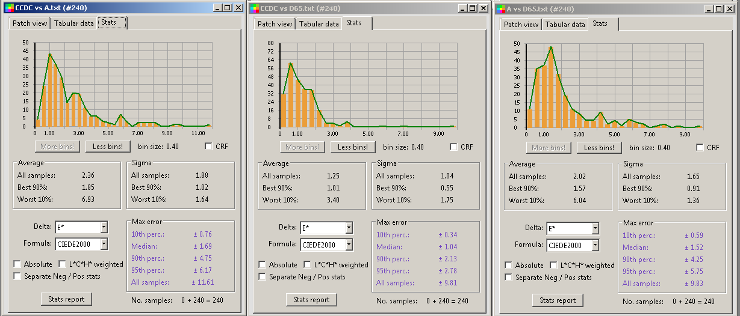The width and height of the screenshot is (740, 316).
Task: Click 10th perc. ± 0.76 value
Action: tap(202, 234)
